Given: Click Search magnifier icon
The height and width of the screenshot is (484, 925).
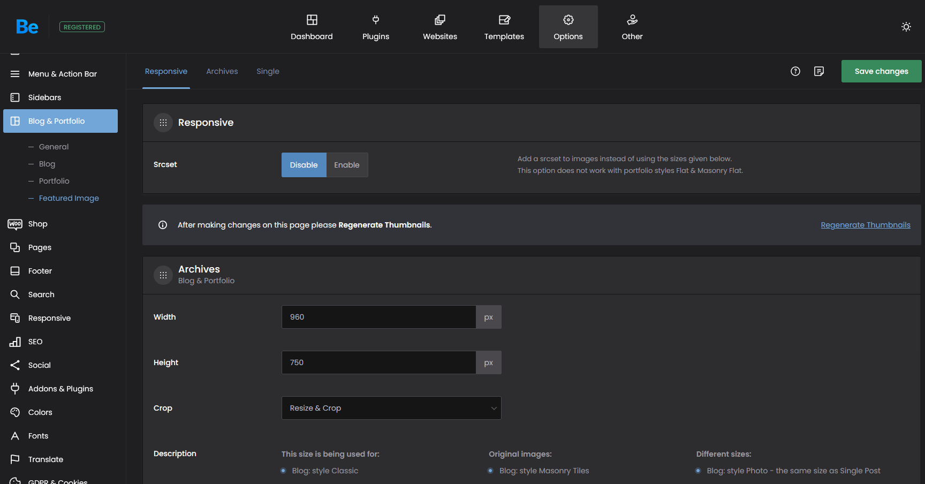Looking at the screenshot, I should click(15, 294).
